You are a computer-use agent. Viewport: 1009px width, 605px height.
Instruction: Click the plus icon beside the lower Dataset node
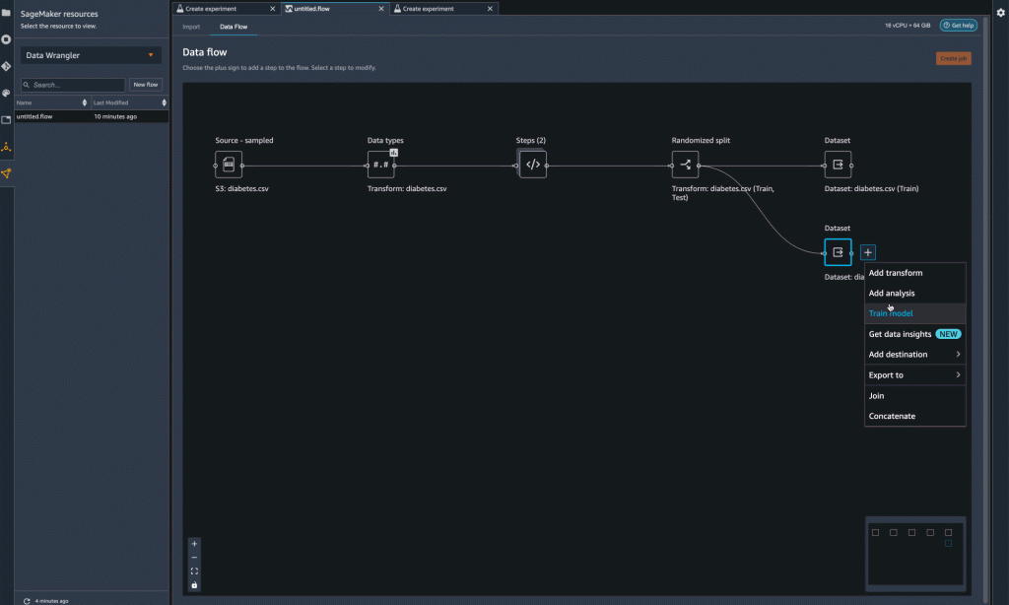(867, 252)
